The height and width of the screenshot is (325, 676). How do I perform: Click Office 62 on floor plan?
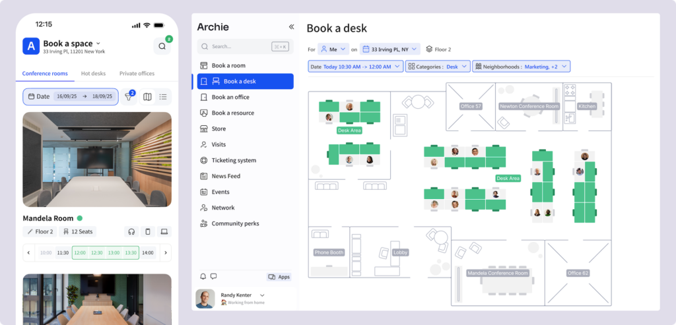[578, 273]
